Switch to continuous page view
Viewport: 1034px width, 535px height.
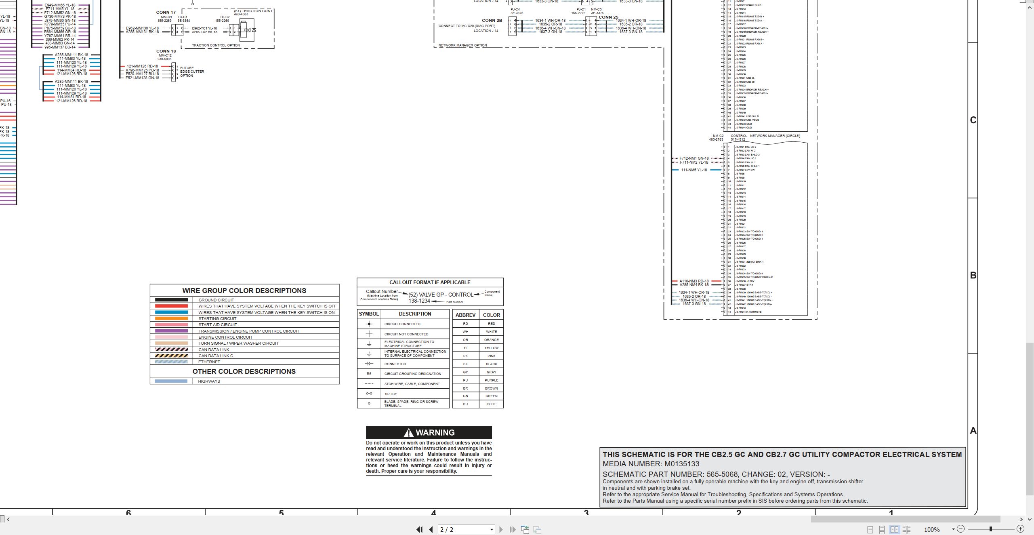click(x=882, y=529)
